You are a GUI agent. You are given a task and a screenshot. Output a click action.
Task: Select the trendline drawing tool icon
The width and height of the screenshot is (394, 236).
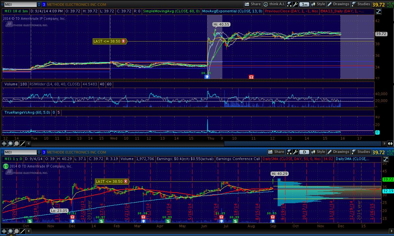click(22, 143)
